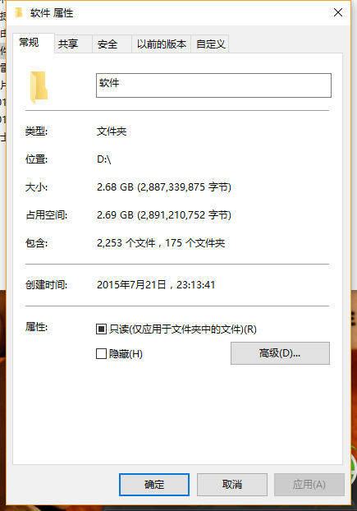This screenshot has width=357, height=511.
Task: Open the 自定义 tab
Action: [x=210, y=44]
